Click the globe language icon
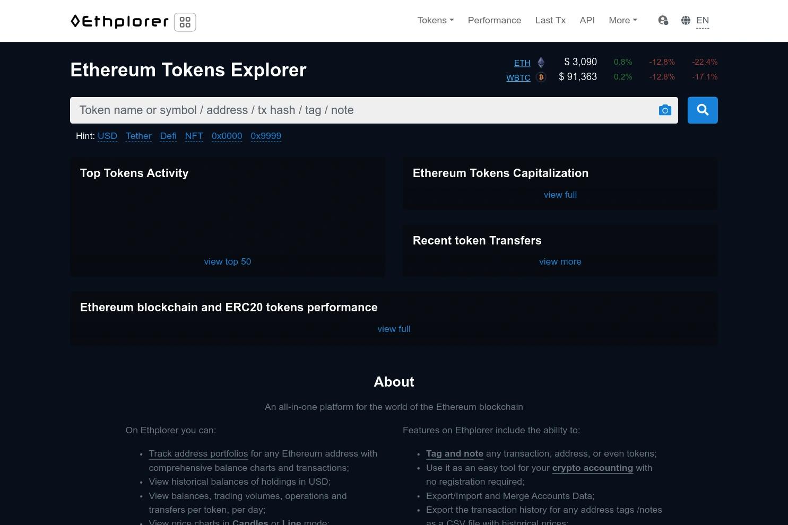788x525 pixels. tap(686, 21)
